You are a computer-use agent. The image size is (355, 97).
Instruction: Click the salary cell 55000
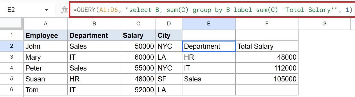[138, 68]
